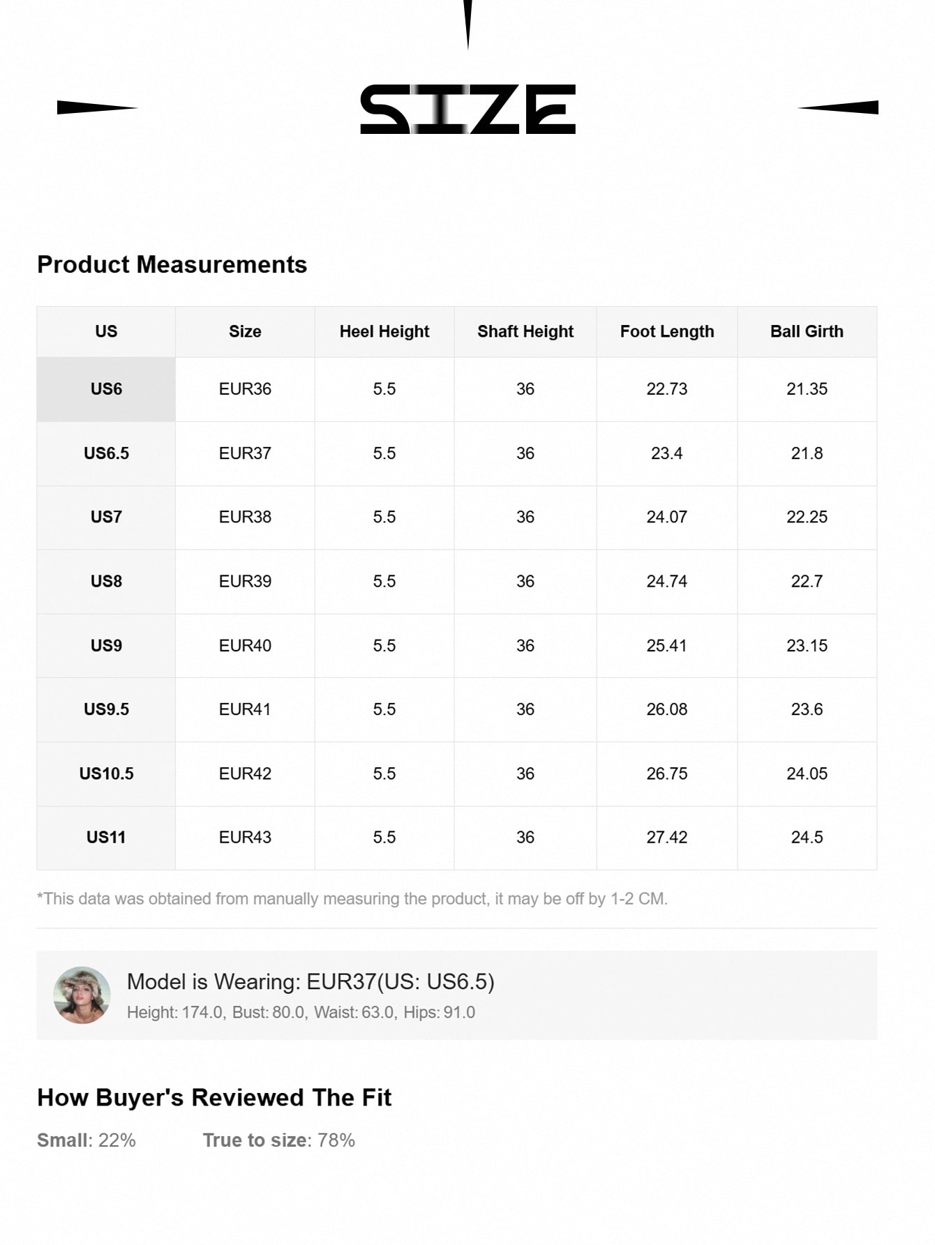Click the Heel Height column header
The image size is (935, 1245).
point(384,331)
